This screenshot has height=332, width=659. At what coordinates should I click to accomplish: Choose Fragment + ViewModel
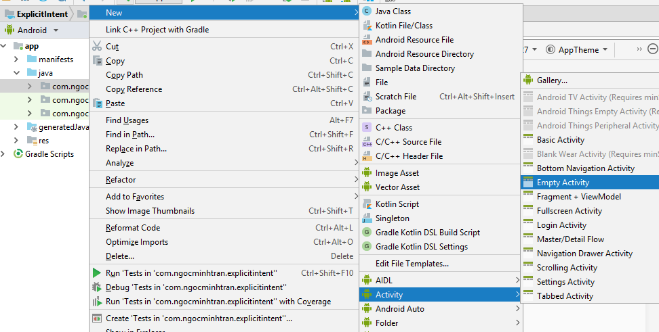click(x=590, y=197)
